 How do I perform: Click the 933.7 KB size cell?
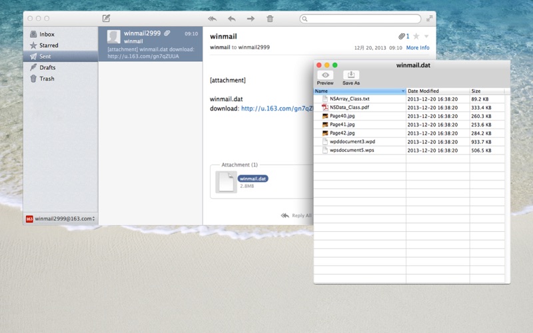(x=487, y=142)
